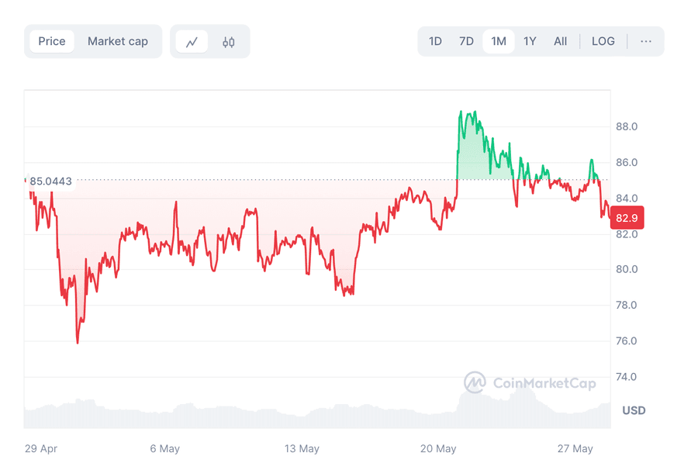698x470 pixels.
Task: Select the Price tab
Action: pos(52,41)
